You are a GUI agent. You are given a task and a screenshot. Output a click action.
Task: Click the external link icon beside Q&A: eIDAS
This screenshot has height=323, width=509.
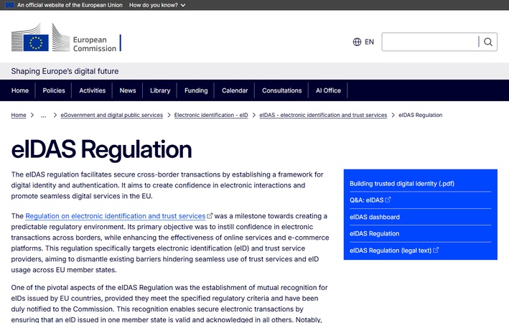[x=388, y=200]
